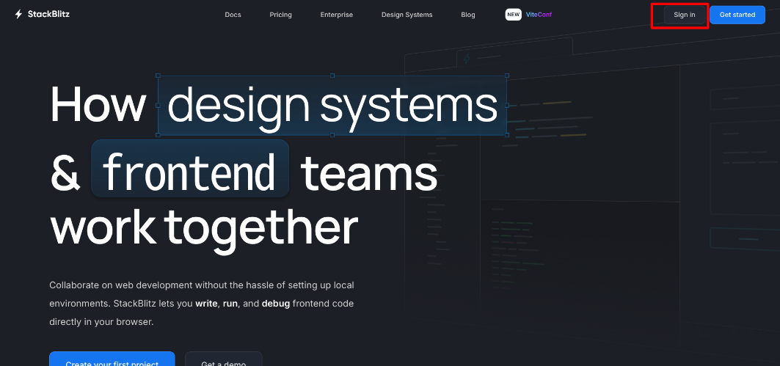The image size is (780, 366).
Task: Click the top-middle handle of the design systems box
Action: coord(332,76)
